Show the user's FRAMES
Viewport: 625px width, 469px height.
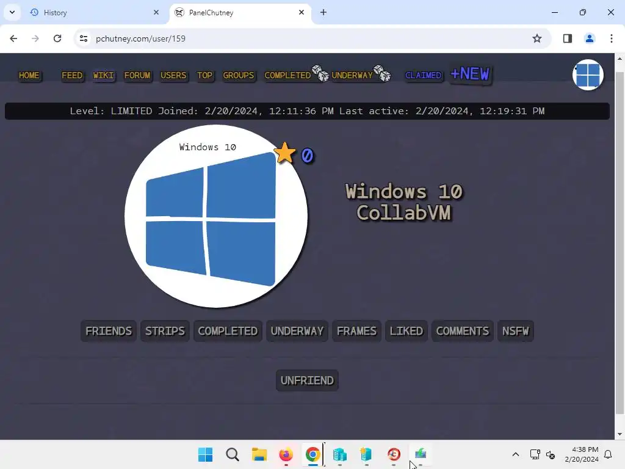click(356, 331)
